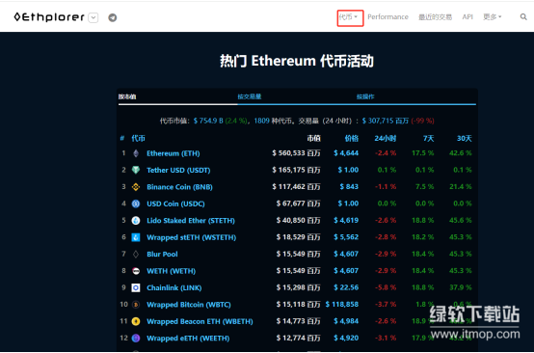The image size is (534, 353).
Task: Open the USD Coin (USDC) link
Action: point(175,204)
